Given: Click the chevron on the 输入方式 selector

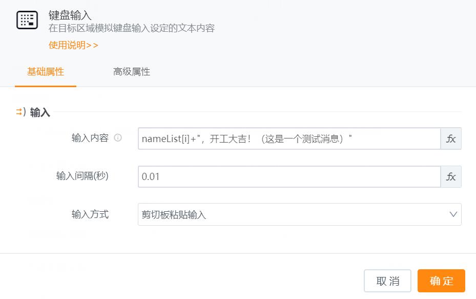Looking at the screenshot, I should (x=453, y=214).
